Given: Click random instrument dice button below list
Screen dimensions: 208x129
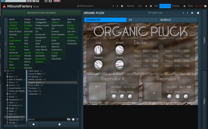Looking at the screenshot, I should click(x=59, y=124).
